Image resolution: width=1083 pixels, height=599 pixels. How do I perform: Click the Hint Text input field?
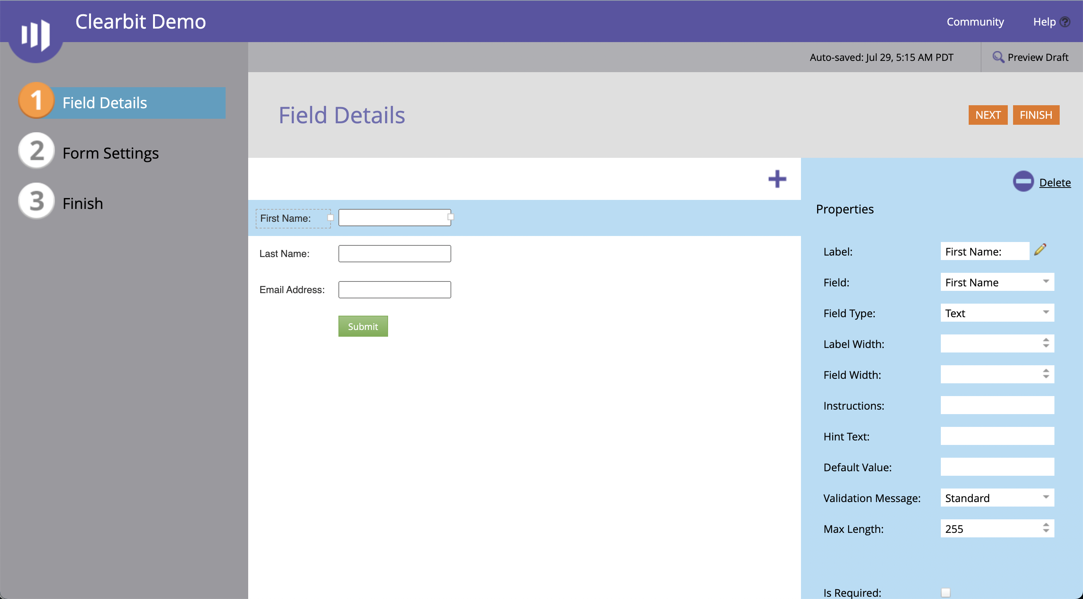pos(997,436)
